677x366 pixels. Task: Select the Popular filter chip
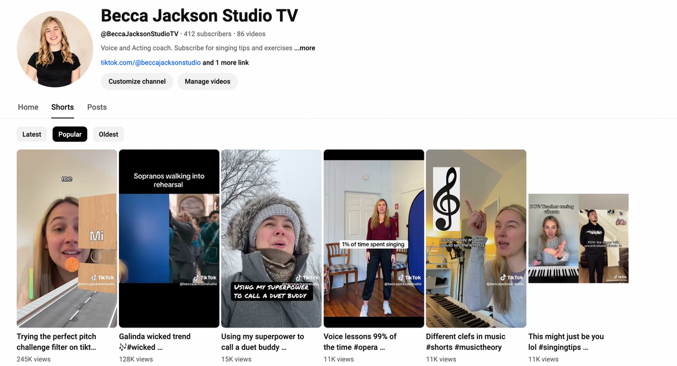tap(70, 134)
